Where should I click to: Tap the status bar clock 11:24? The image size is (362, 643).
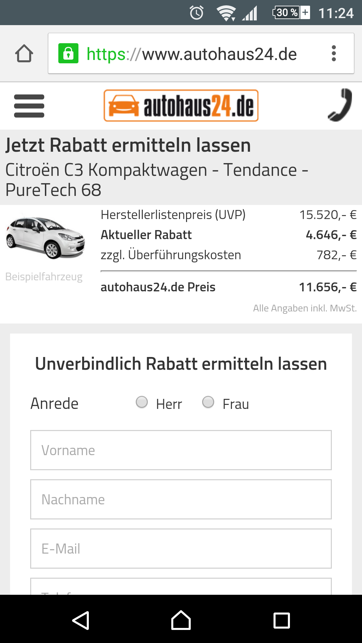[336, 13]
